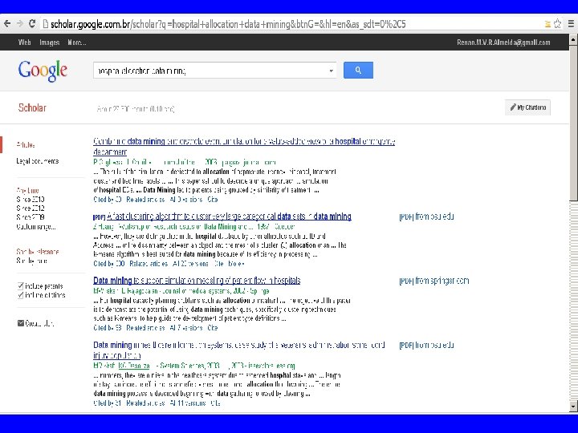The width and height of the screenshot is (578, 433).
Task: Open '[PDF] from springer.com' link
Action: click(433, 281)
